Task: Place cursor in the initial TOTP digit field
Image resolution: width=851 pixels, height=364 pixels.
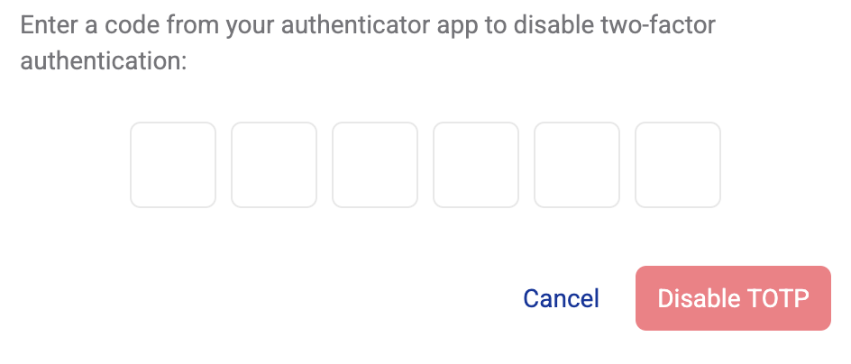Action: (x=173, y=165)
